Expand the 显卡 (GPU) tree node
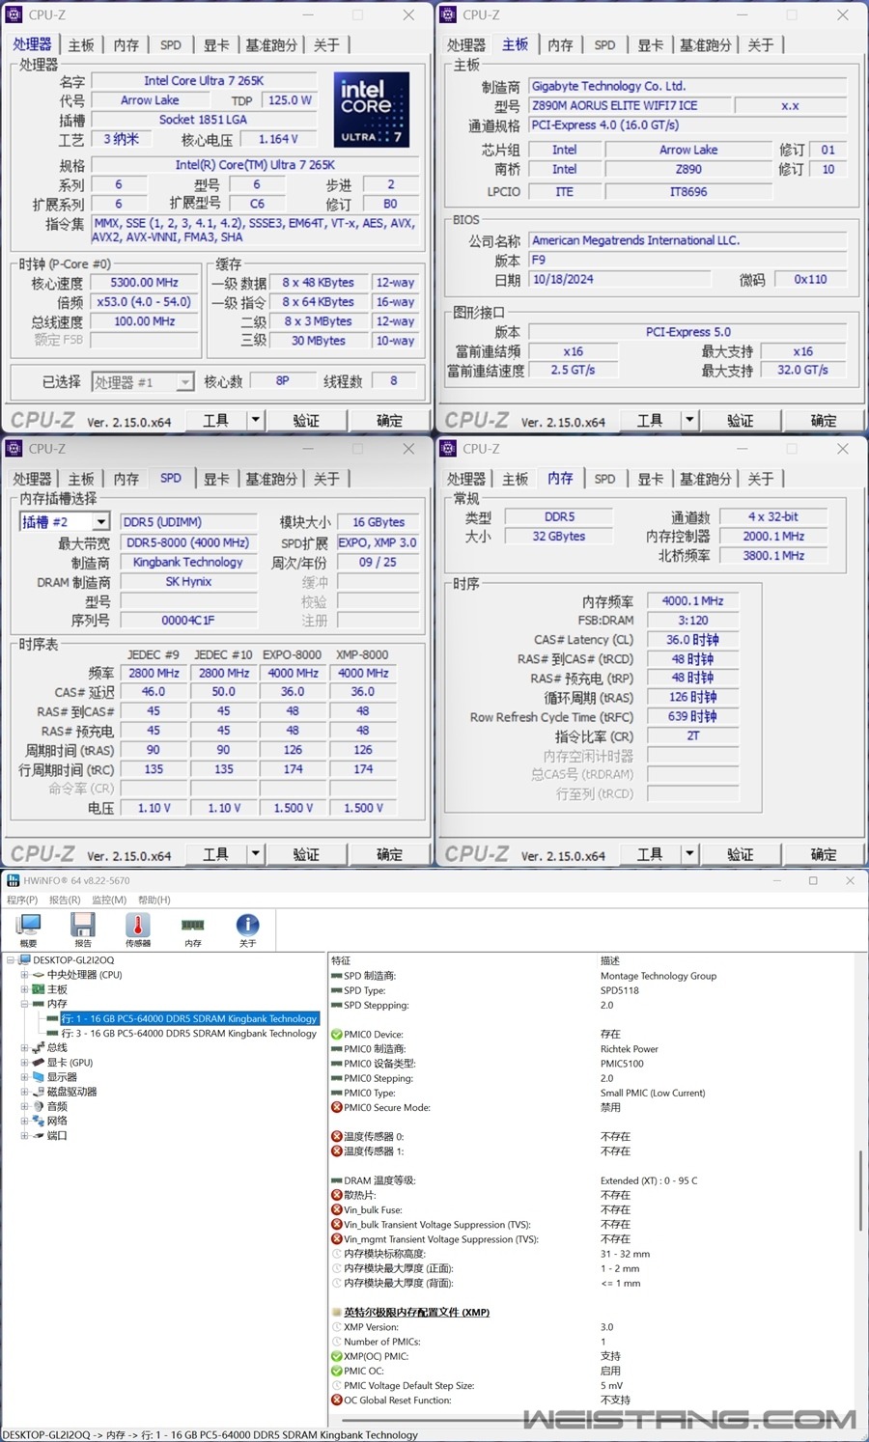The width and height of the screenshot is (869, 1442). pos(24,1063)
